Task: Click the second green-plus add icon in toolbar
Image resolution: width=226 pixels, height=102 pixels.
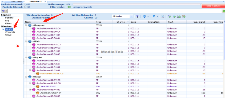Action: click(x=174, y=16)
